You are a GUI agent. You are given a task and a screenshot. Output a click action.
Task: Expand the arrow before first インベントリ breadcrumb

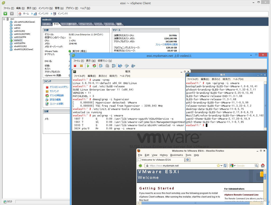click(x=32, y=13)
